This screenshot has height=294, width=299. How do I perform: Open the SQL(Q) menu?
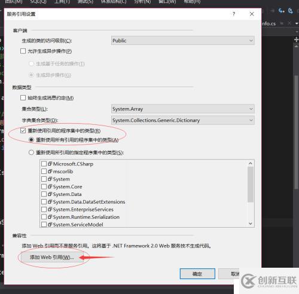[x=38, y=2]
